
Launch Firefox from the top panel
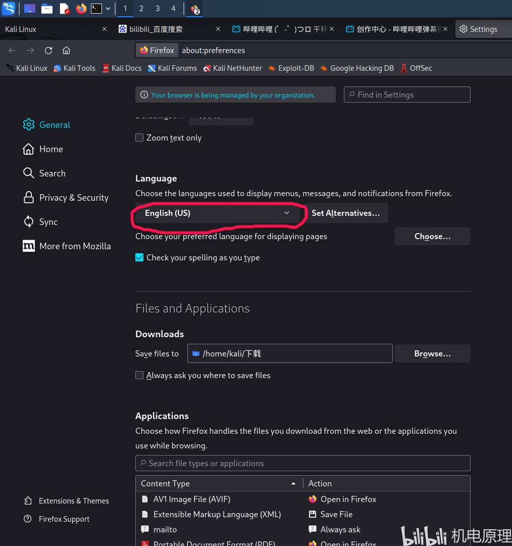pyautogui.click(x=81, y=9)
